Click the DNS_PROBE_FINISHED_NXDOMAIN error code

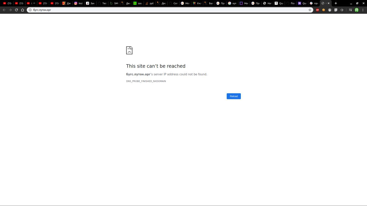146,81
